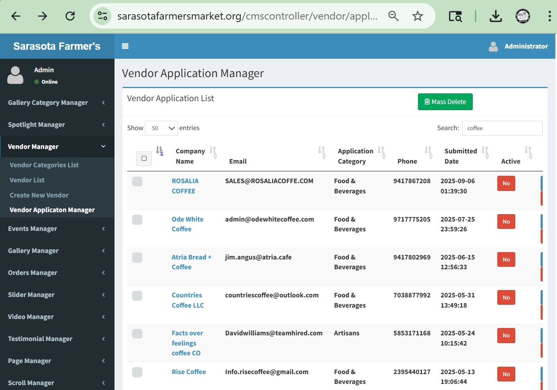This screenshot has height=390, width=557.
Task: Open the Show entries dropdown
Action: click(161, 128)
